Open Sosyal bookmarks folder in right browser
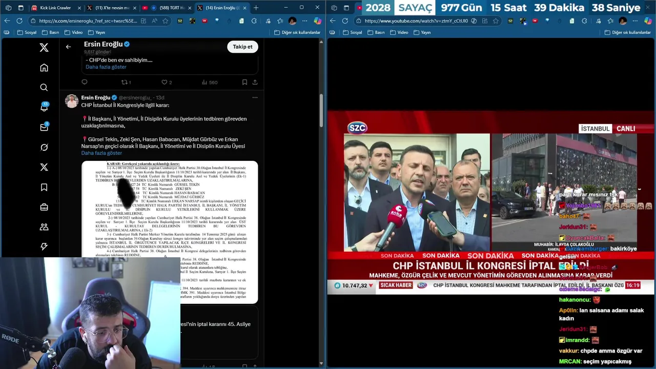The width and height of the screenshot is (656, 369). point(352,32)
